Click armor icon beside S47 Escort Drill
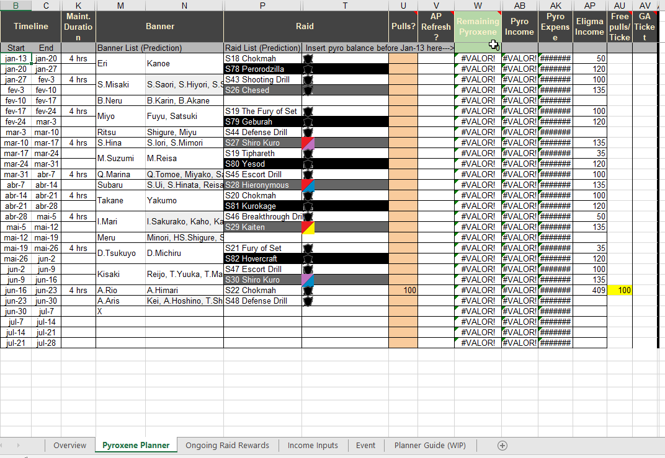665x458 pixels. pyautogui.click(x=308, y=269)
